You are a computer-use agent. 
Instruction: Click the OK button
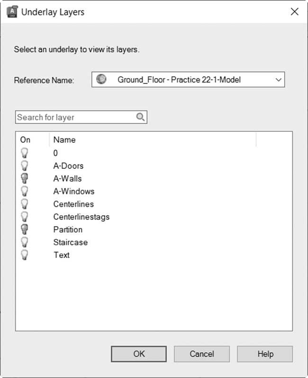click(x=139, y=354)
